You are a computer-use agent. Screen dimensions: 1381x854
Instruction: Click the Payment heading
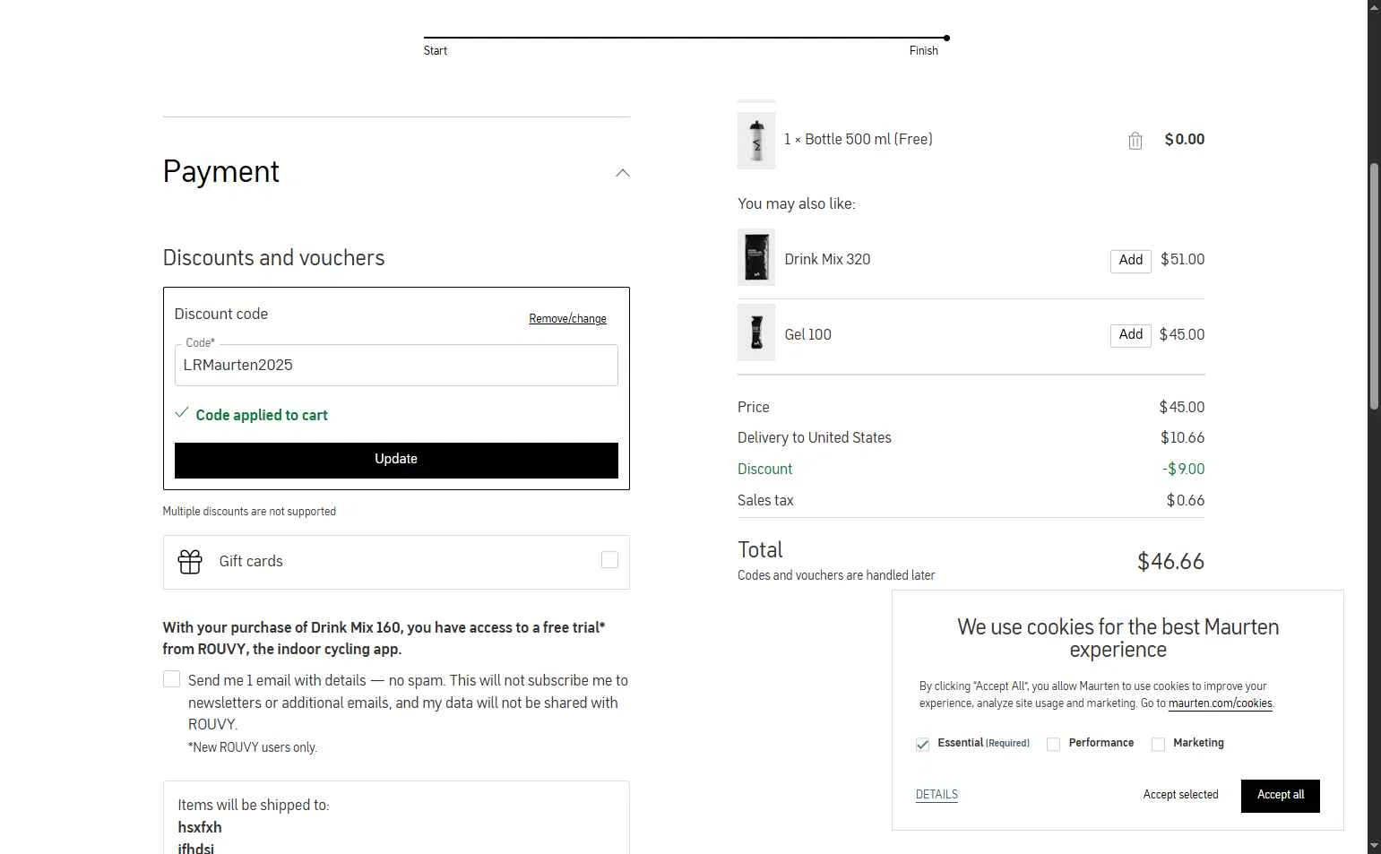click(221, 171)
